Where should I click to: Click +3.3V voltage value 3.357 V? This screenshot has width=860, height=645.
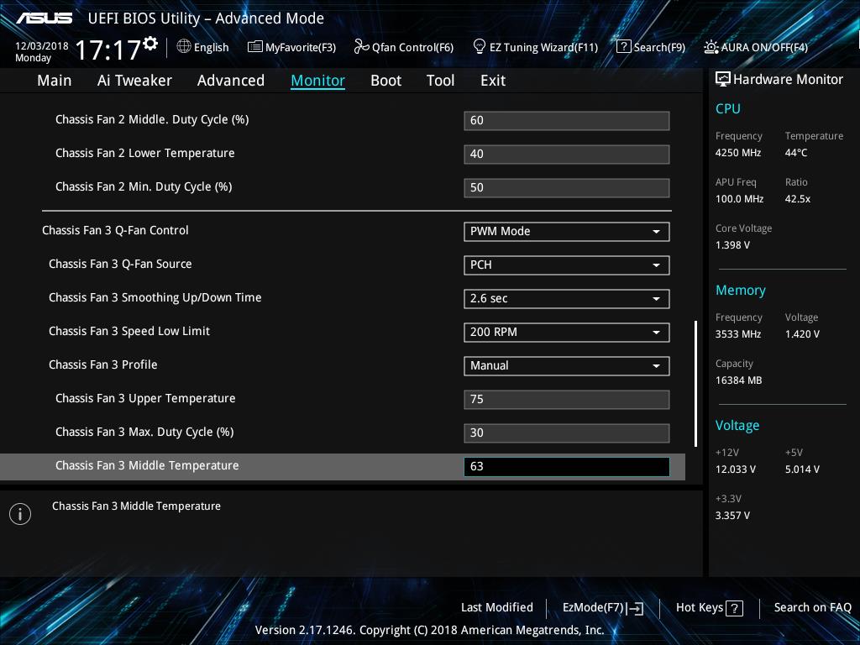tap(732, 516)
